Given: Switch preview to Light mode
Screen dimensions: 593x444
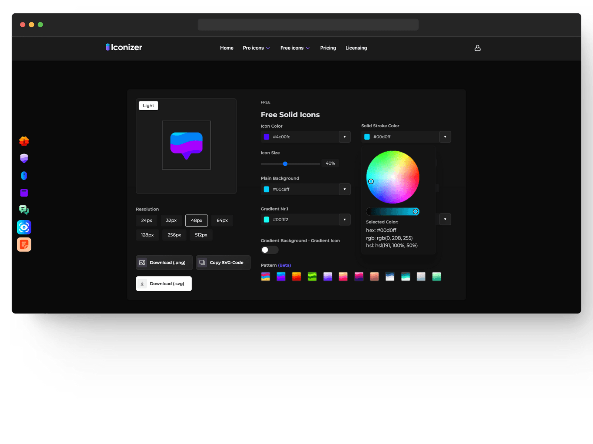Looking at the screenshot, I should coord(148,105).
